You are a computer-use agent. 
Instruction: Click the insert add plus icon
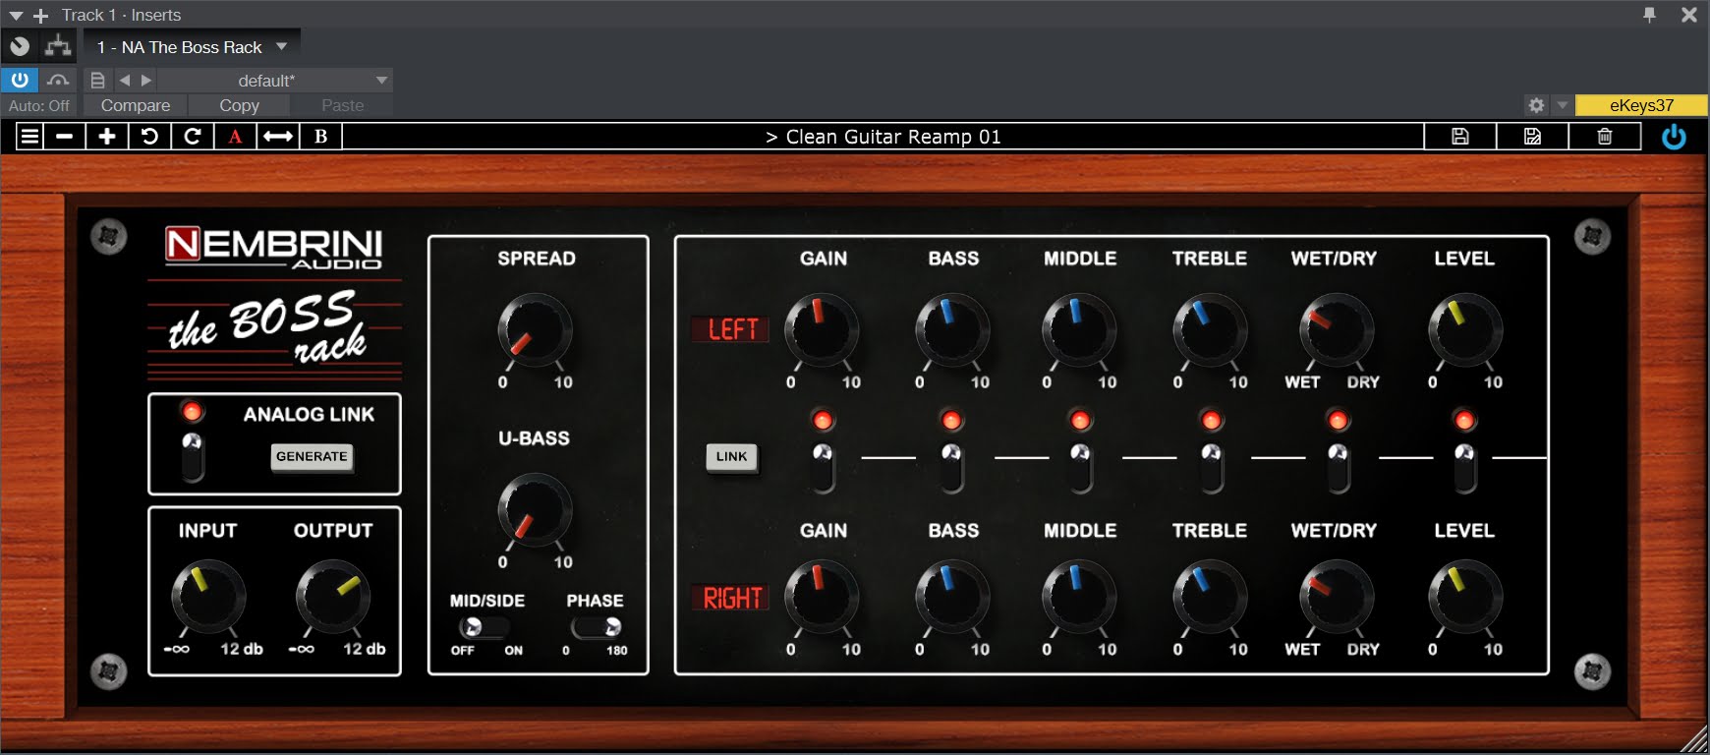coord(40,16)
